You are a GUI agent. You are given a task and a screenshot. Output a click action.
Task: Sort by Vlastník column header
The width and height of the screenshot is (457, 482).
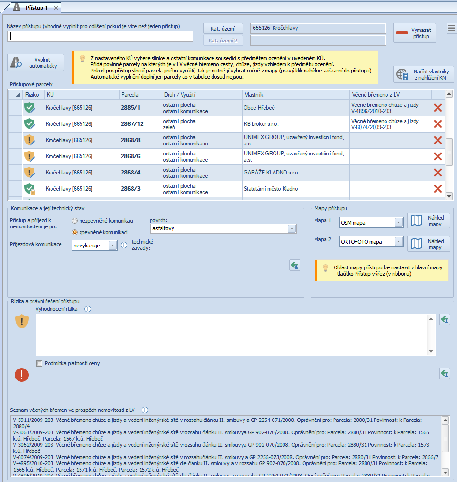point(296,95)
